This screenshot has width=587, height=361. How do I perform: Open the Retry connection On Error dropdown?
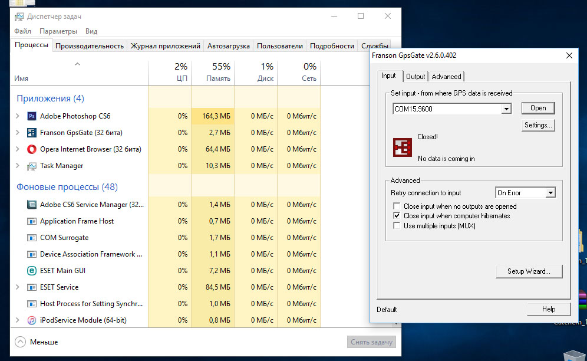(x=550, y=193)
